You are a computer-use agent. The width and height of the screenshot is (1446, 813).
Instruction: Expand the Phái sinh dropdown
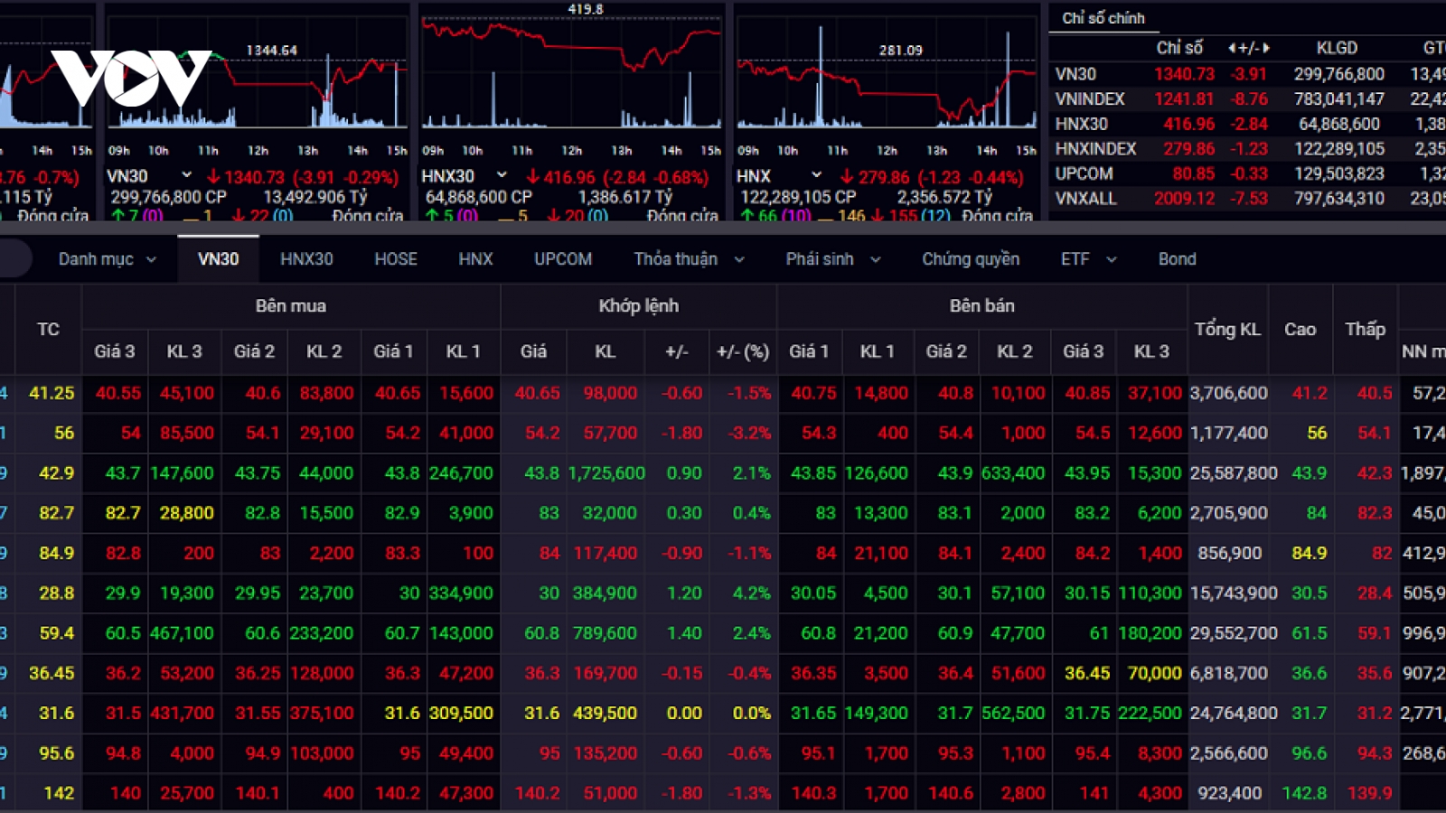(832, 259)
